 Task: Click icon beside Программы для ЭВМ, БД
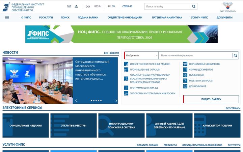click(126, 88)
